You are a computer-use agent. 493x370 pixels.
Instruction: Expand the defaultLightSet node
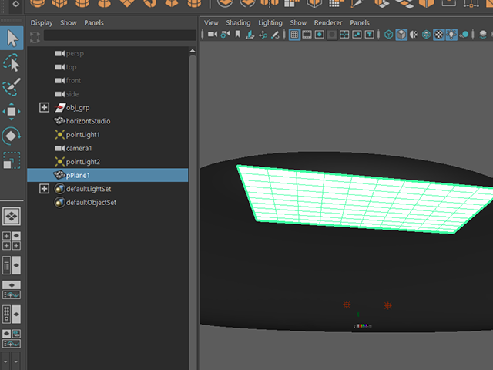click(44, 188)
